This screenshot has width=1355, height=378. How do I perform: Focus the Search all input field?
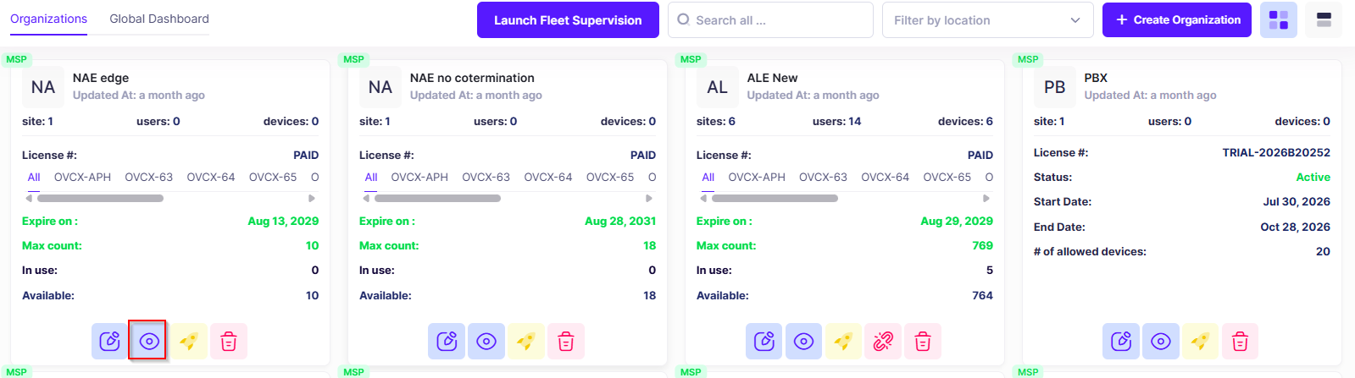[x=770, y=20]
